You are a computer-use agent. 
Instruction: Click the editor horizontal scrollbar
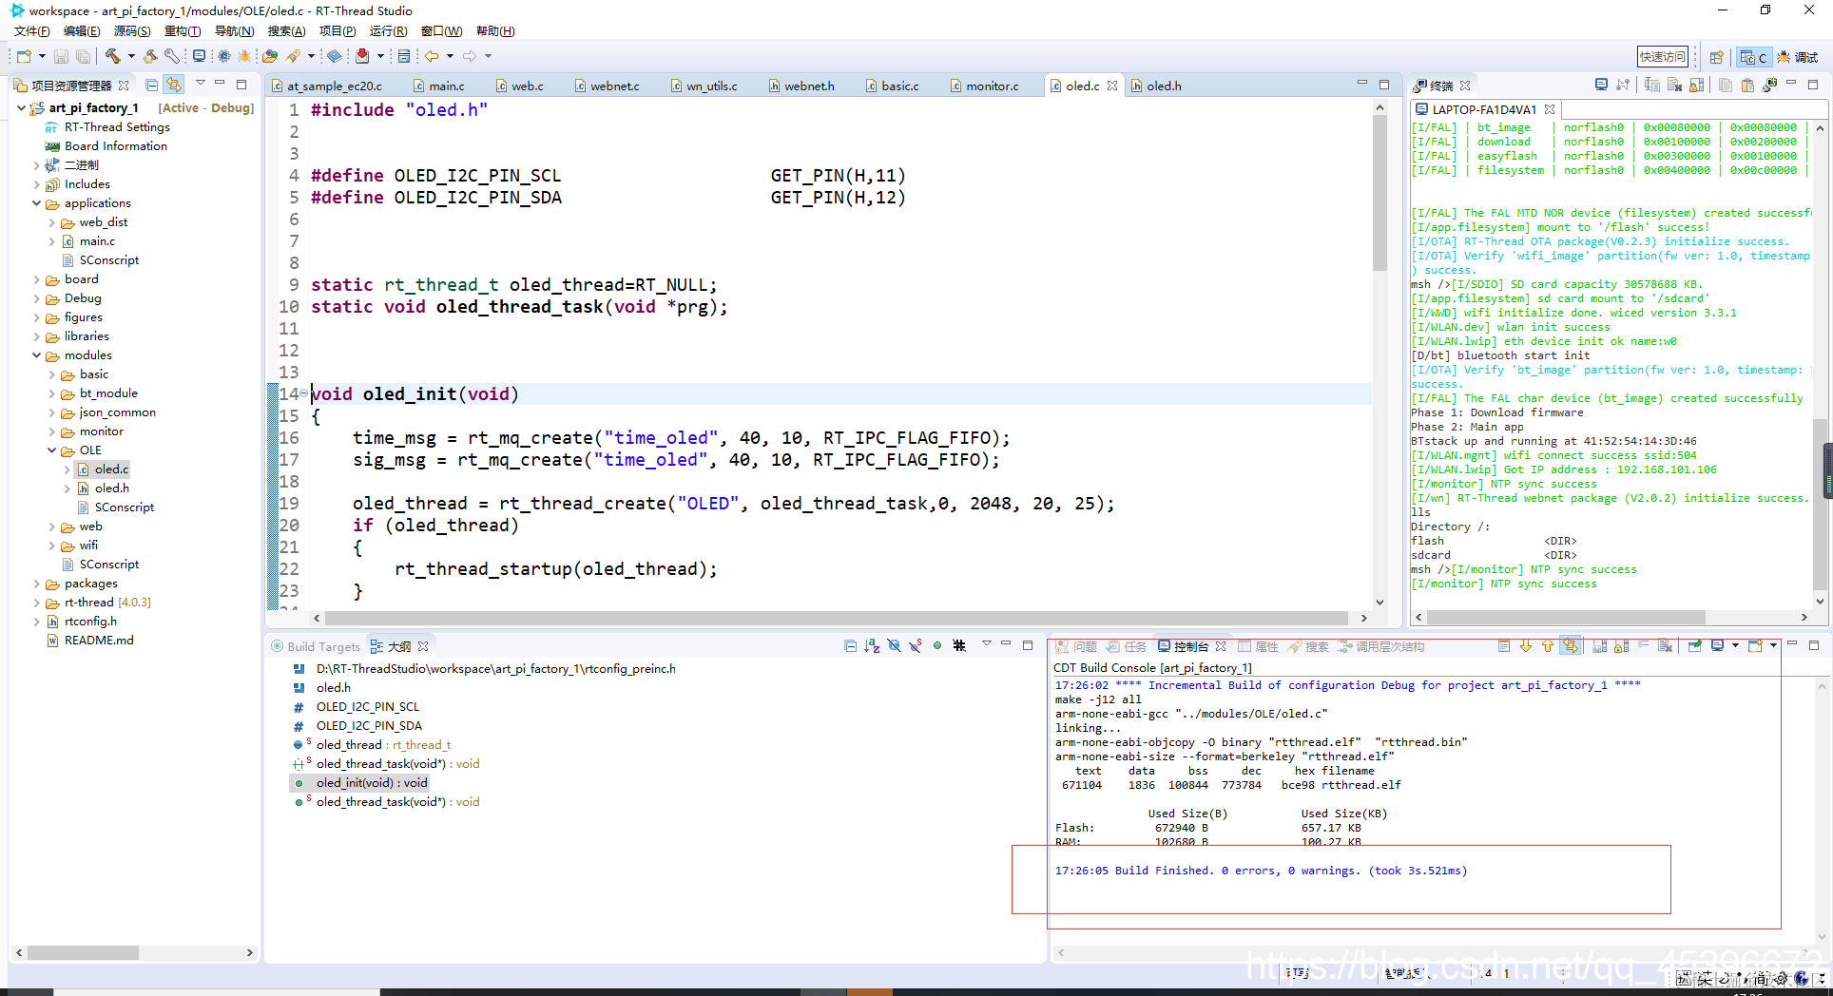[837, 618]
